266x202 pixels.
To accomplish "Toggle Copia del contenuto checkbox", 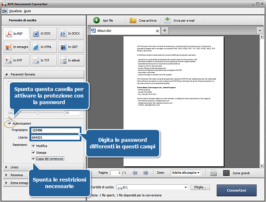I will point(33,159).
